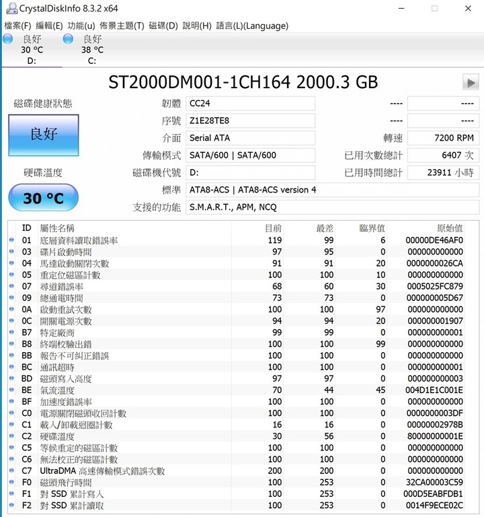Click status dot for attribute 0A

[11, 309]
